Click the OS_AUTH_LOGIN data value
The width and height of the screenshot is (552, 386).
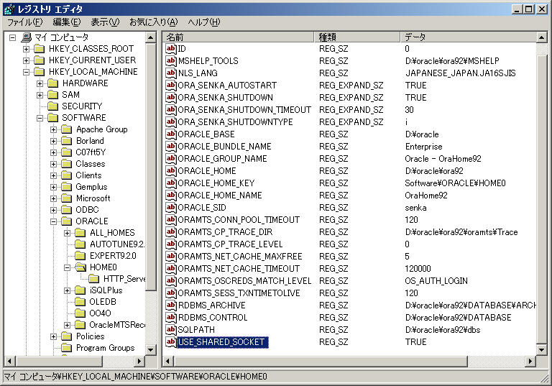click(436, 281)
